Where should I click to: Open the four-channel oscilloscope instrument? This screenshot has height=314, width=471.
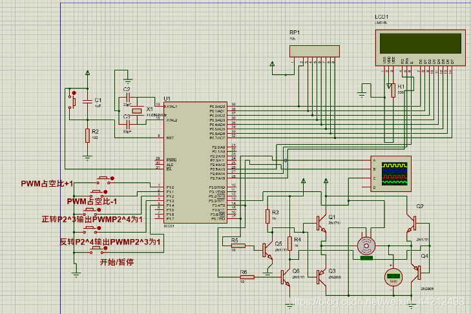391,174
